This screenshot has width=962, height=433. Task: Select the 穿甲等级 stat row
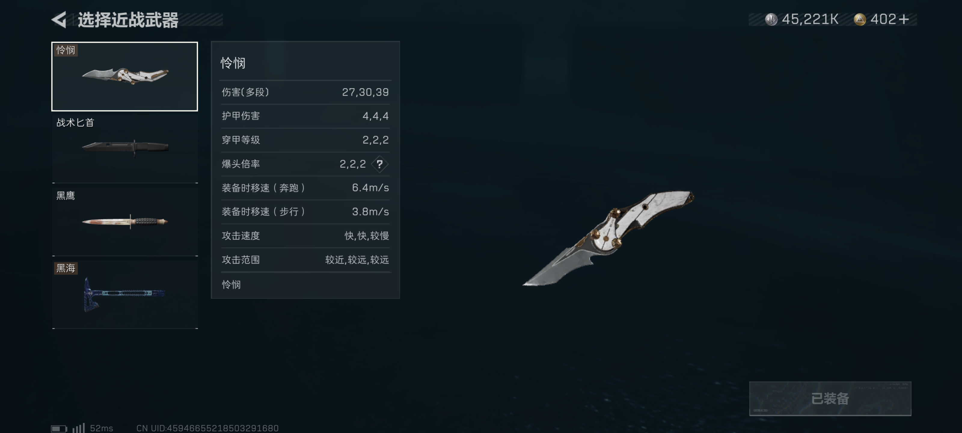(x=305, y=140)
